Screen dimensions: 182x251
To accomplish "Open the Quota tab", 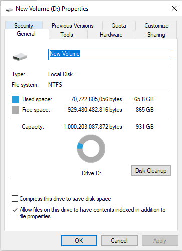I will point(119,25).
